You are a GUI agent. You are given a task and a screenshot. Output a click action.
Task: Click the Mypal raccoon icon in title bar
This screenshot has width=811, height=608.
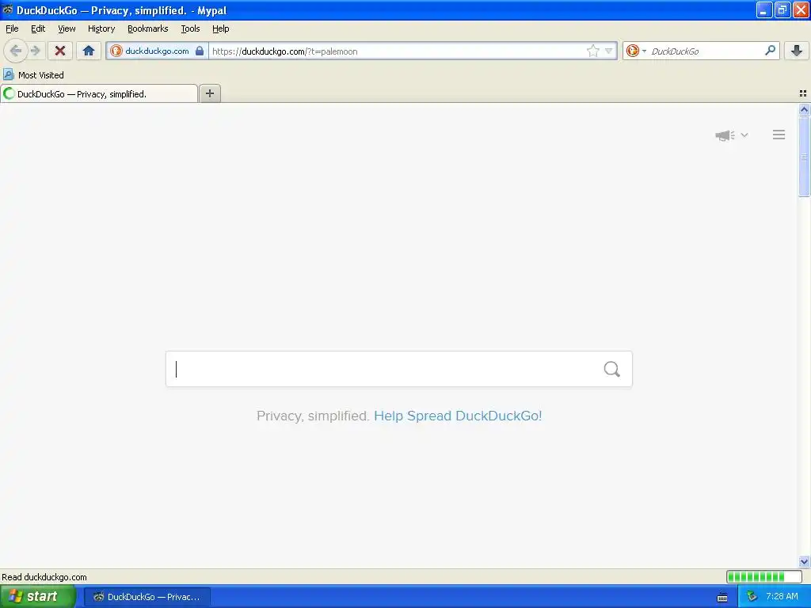(x=7, y=9)
